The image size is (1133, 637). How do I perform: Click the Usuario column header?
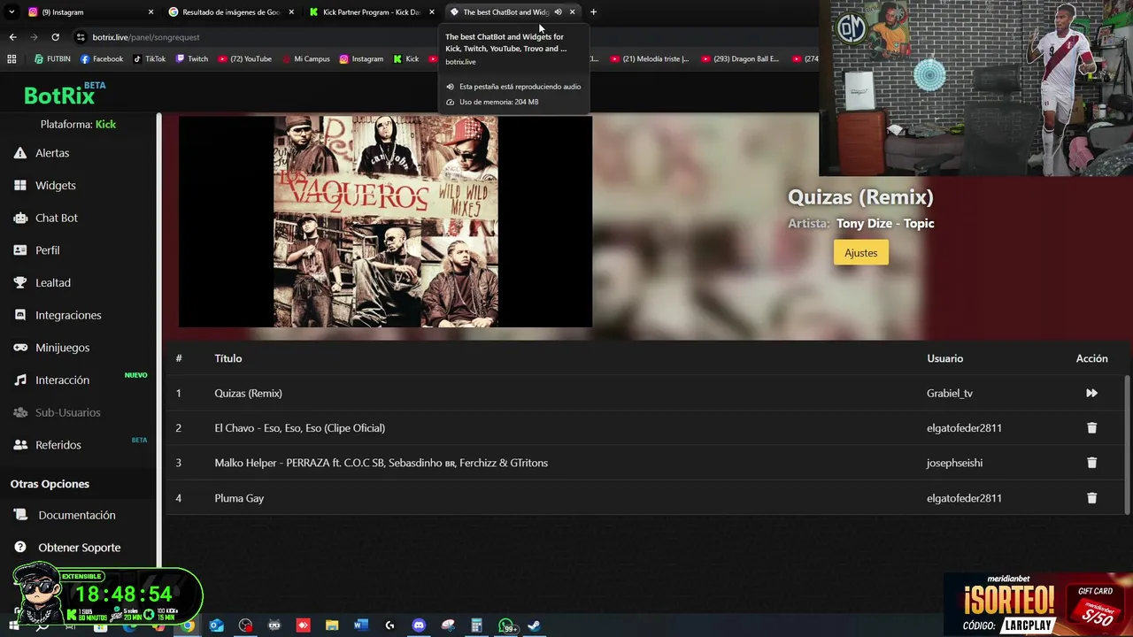944,358
